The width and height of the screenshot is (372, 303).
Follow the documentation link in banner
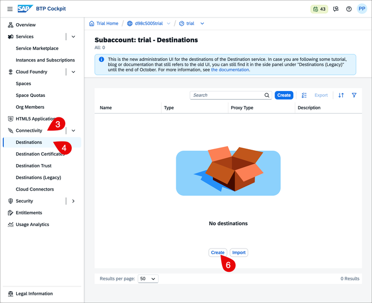pos(230,70)
